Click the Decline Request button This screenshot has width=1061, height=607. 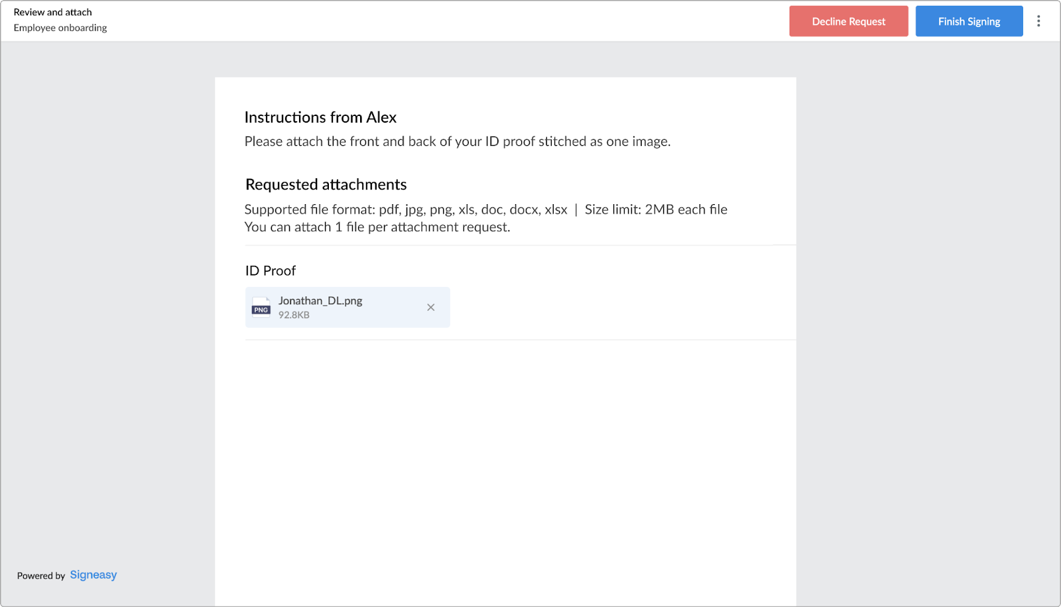click(x=848, y=21)
